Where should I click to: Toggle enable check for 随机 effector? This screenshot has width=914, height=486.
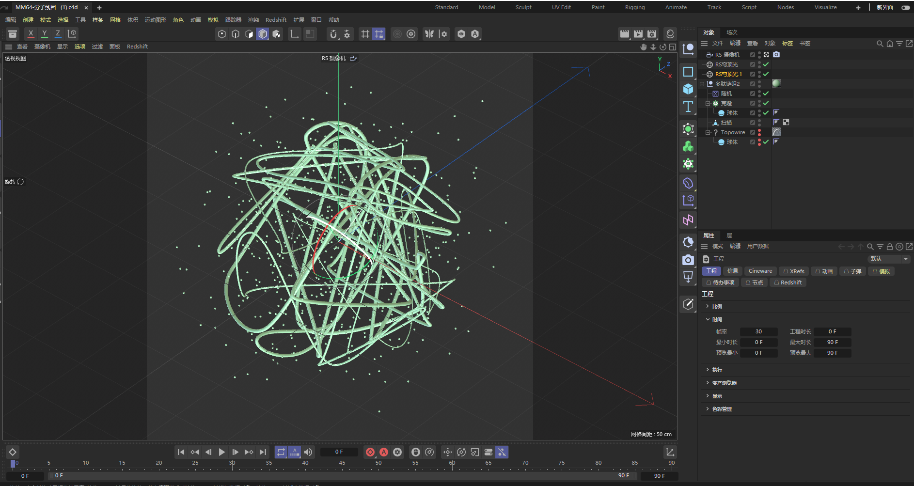766,94
